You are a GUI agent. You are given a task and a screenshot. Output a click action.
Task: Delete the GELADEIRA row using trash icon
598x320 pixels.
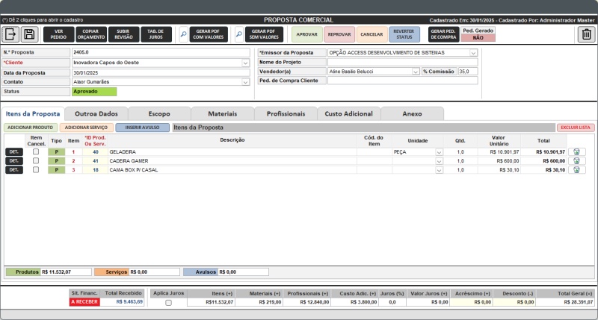click(577, 151)
